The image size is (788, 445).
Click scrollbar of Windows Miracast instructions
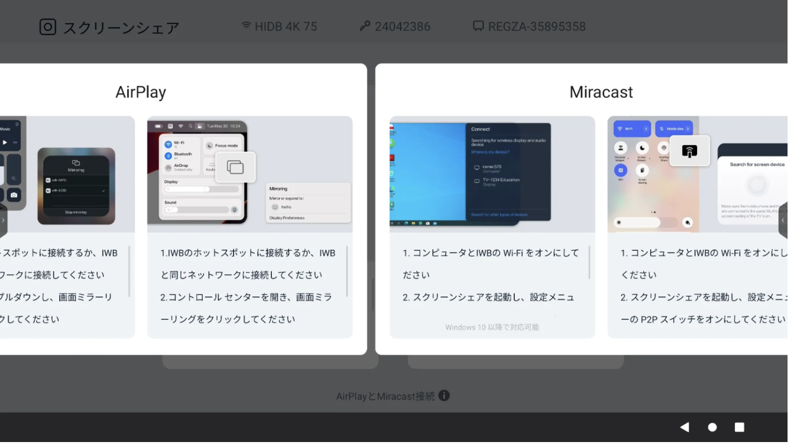point(589,262)
